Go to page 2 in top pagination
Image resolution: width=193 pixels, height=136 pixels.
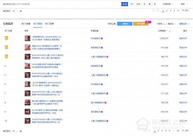(x=167, y=11)
